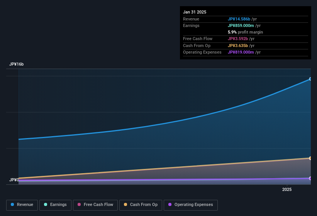317x216 pixels.
Task: Click the JP¥16b y-axis label
Action: click(16, 64)
